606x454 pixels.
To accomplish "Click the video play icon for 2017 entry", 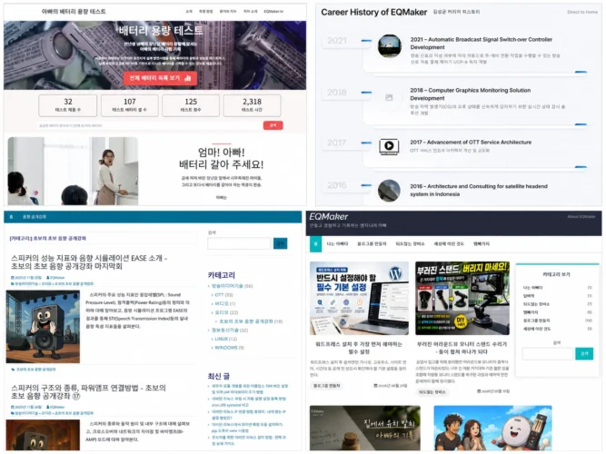I will coord(389,146).
